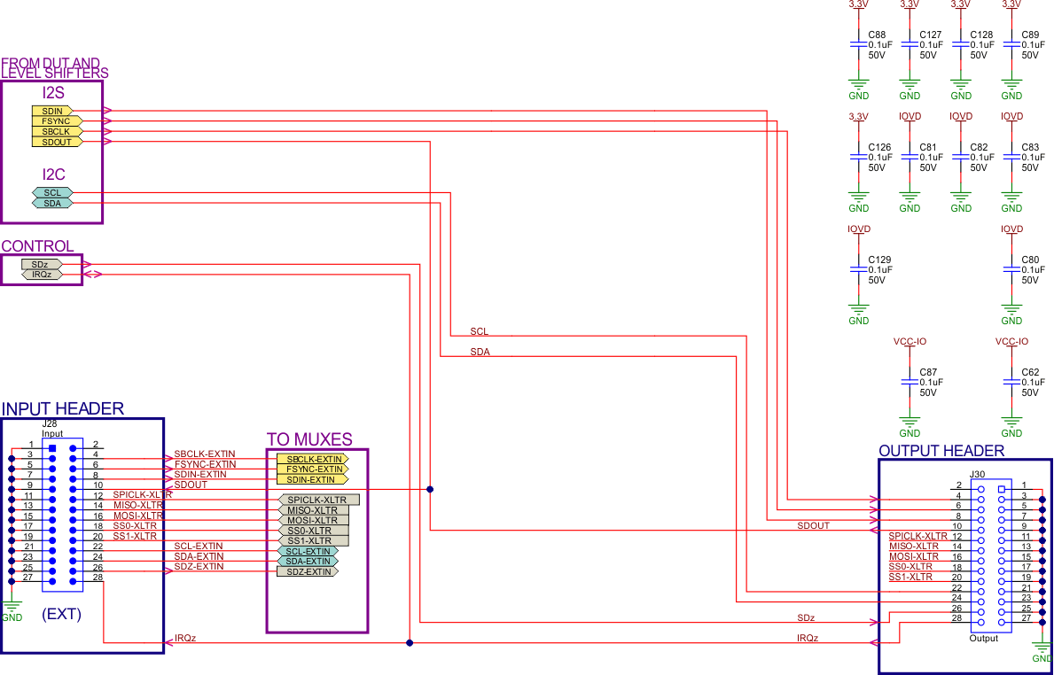Click the GND symbol below C129
This screenshot has height=675, width=1054.
[858, 312]
